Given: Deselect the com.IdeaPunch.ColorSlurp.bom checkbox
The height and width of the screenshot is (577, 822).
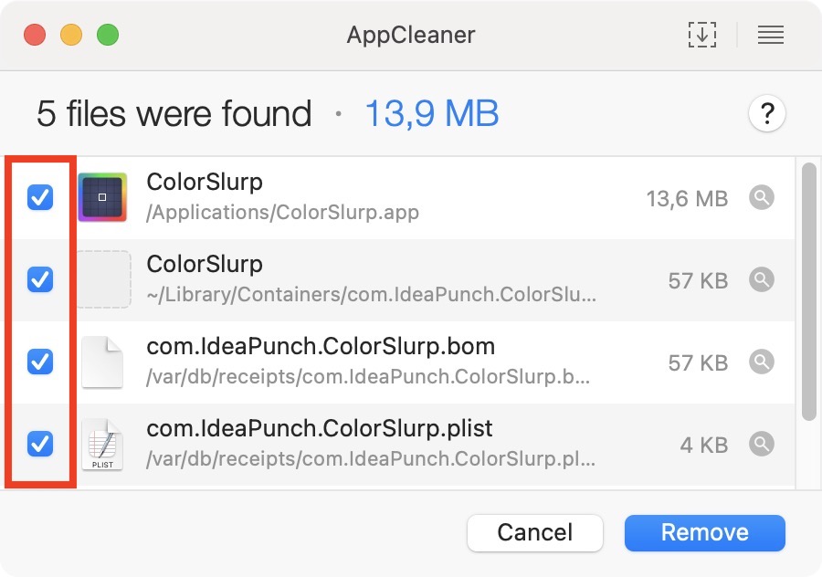Looking at the screenshot, I should point(40,362).
